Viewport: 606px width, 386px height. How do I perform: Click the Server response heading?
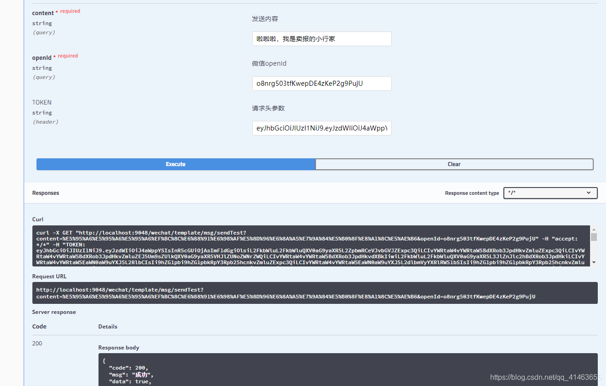pyautogui.click(x=54, y=312)
